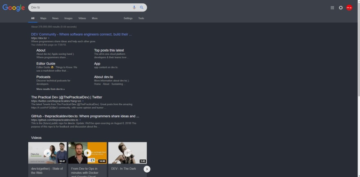Click the https://dev.to/ URL text
This screenshot has width=360, height=177.
point(39,38)
